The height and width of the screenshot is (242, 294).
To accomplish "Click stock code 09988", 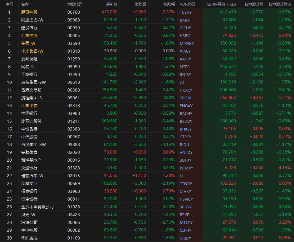I will click(74, 20).
